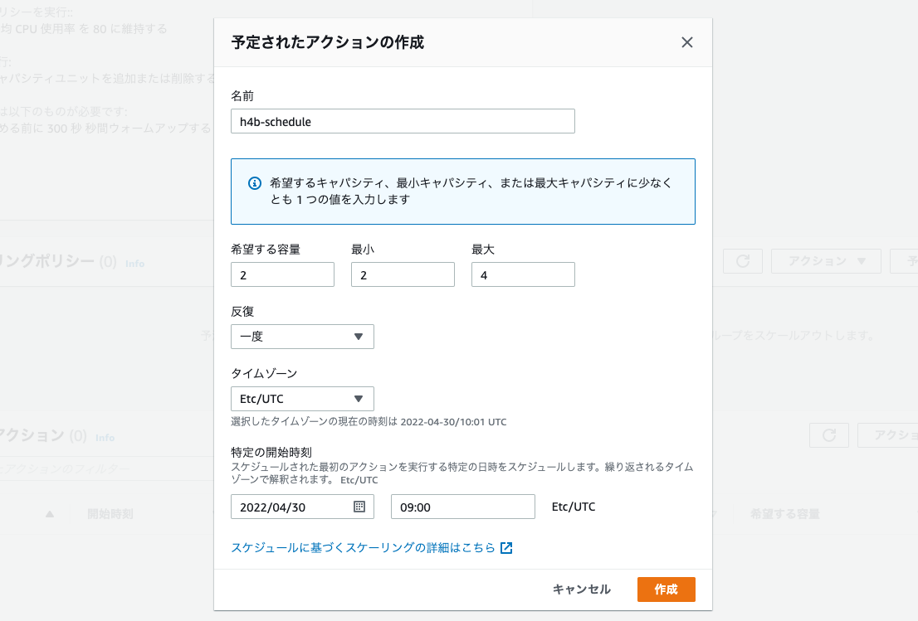Screen dimensions: 918x621
Task: Select the 希望する容量 input field
Action: pyautogui.click(x=282, y=274)
